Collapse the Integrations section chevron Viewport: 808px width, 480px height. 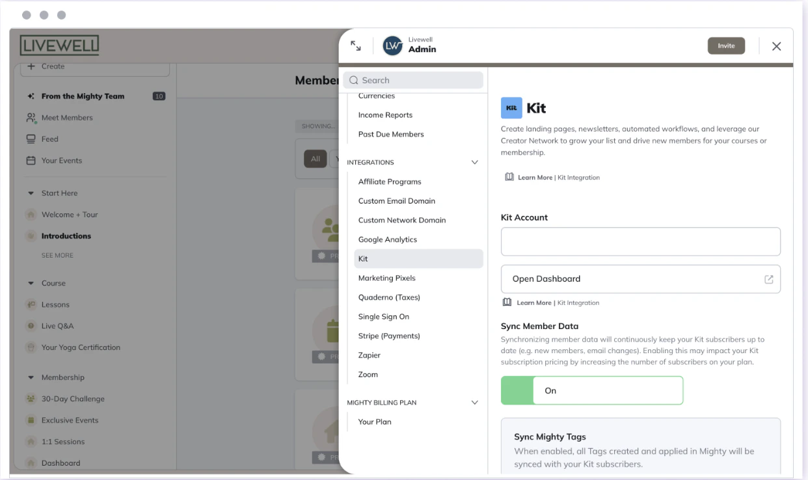pyautogui.click(x=474, y=163)
